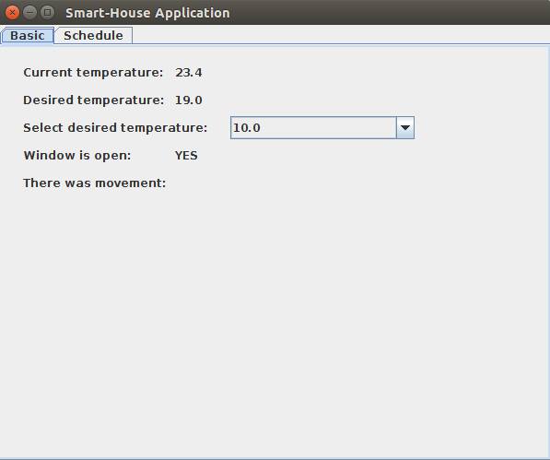Click the There was movement label
This screenshot has height=460, width=550.
tap(95, 183)
